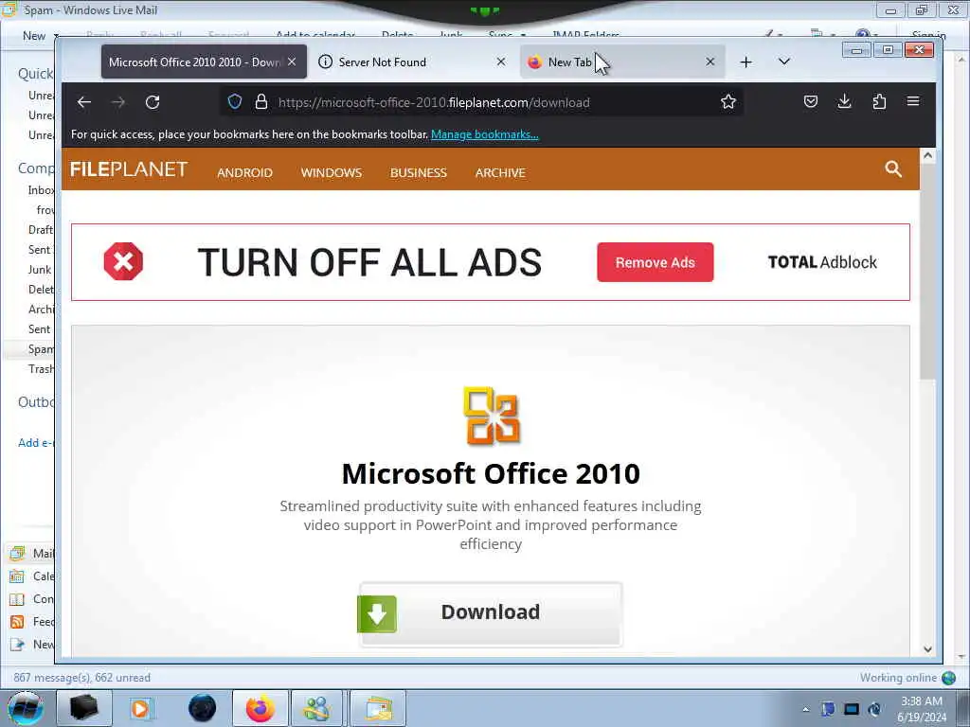This screenshot has height=727, width=970.
Task: Open the Windows Live Messenger taskbar icon
Action: pos(316,708)
